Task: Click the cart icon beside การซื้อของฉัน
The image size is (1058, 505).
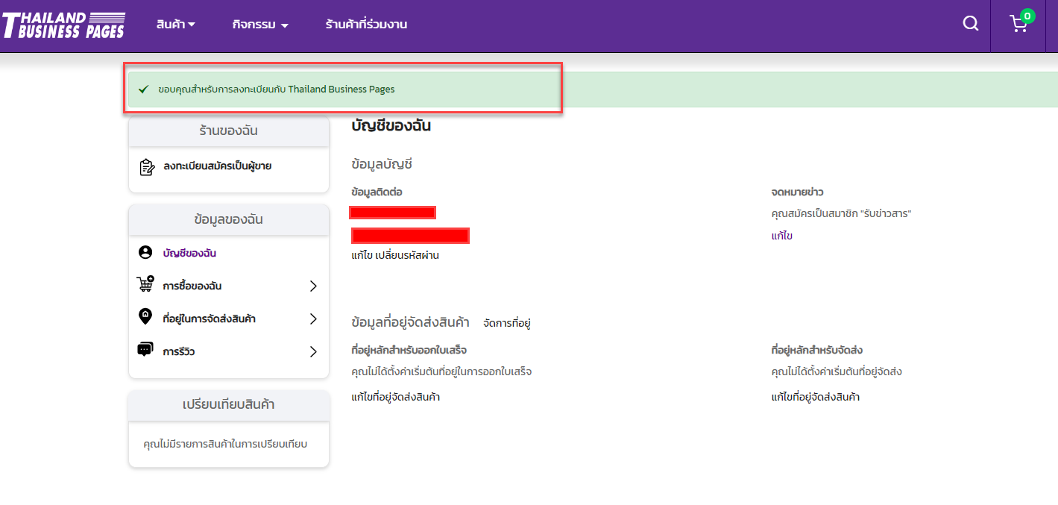Action: click(x=145, y=285)
